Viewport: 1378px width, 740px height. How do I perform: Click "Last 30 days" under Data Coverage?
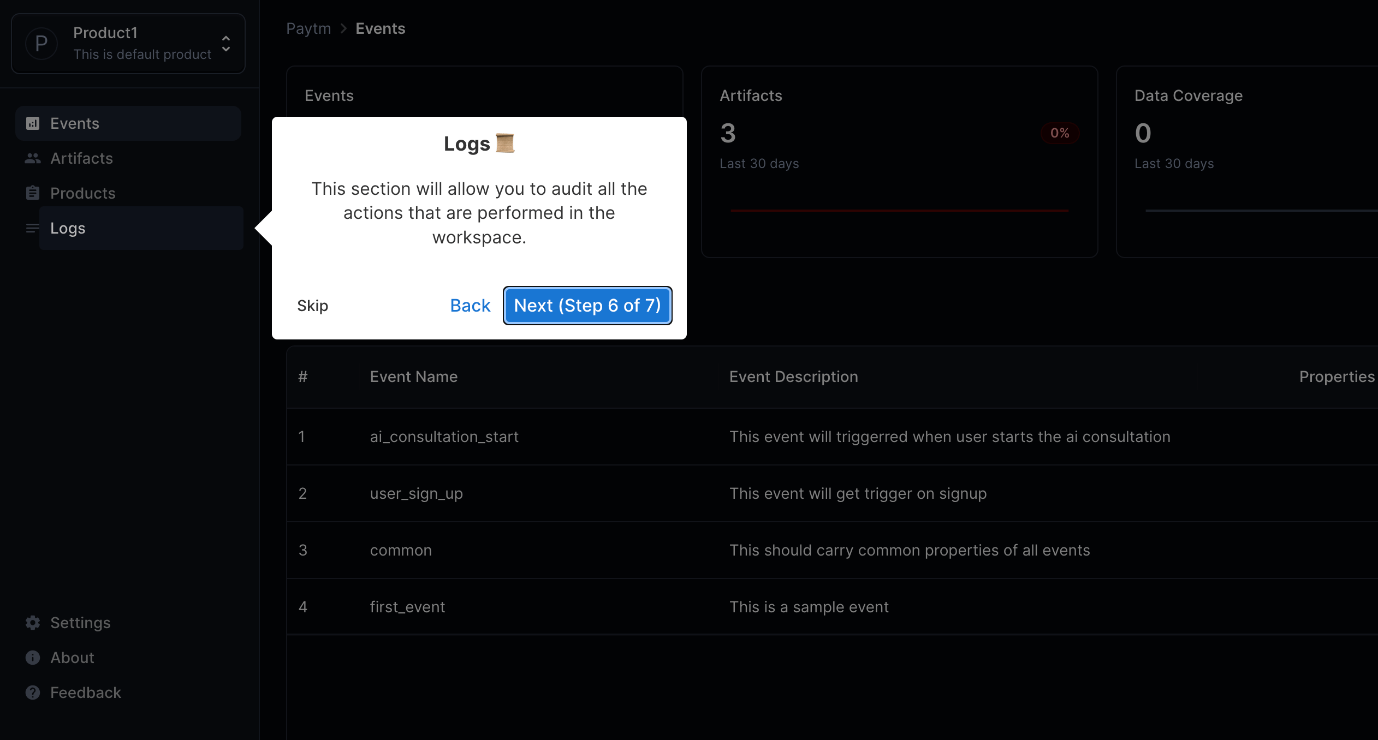pos(1174,164)
